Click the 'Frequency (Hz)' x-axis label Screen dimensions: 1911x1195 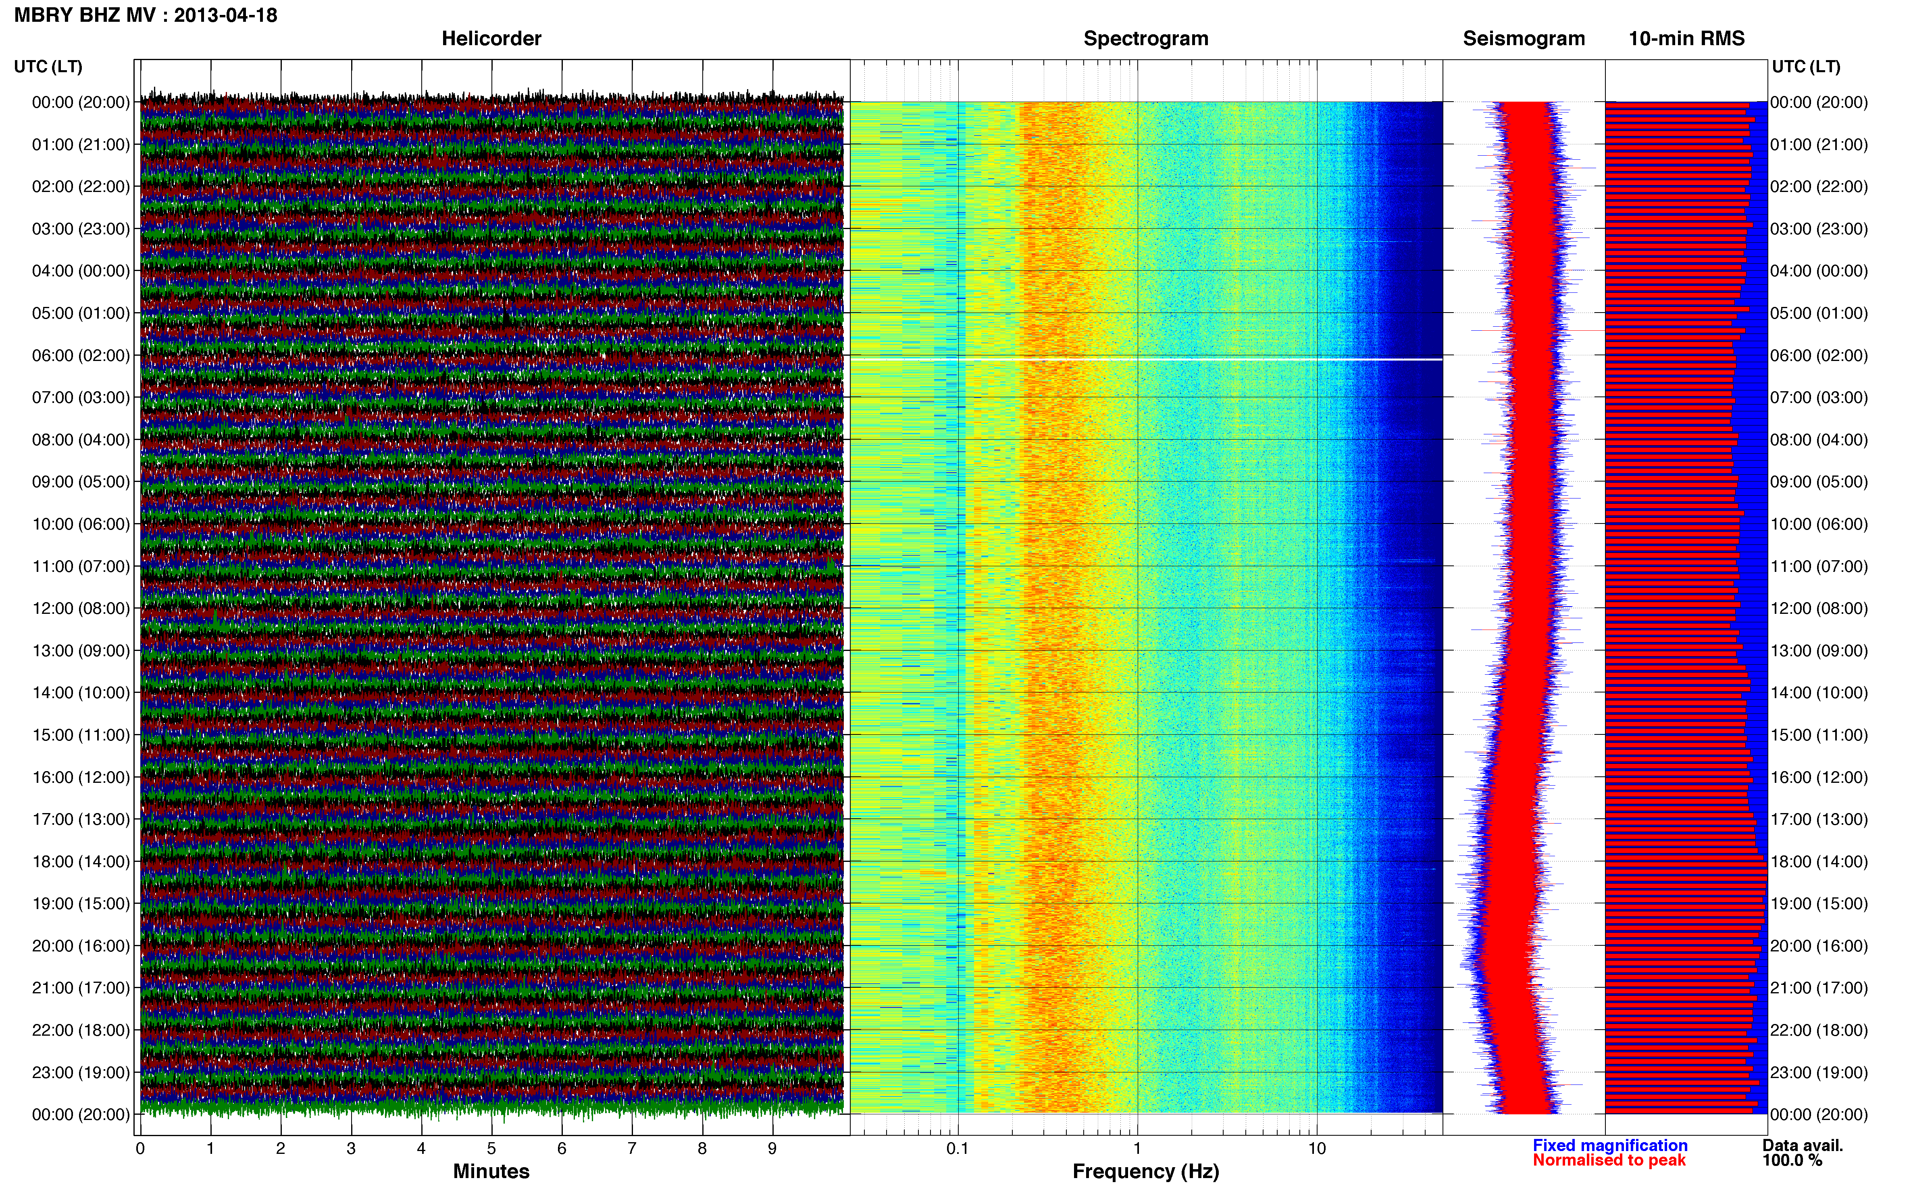click(1145, 1172)
